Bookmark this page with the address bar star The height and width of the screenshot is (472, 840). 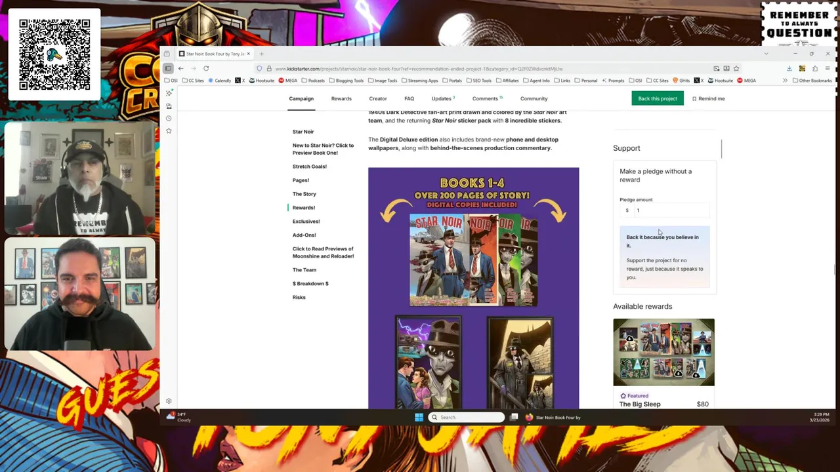coord(736,68)
